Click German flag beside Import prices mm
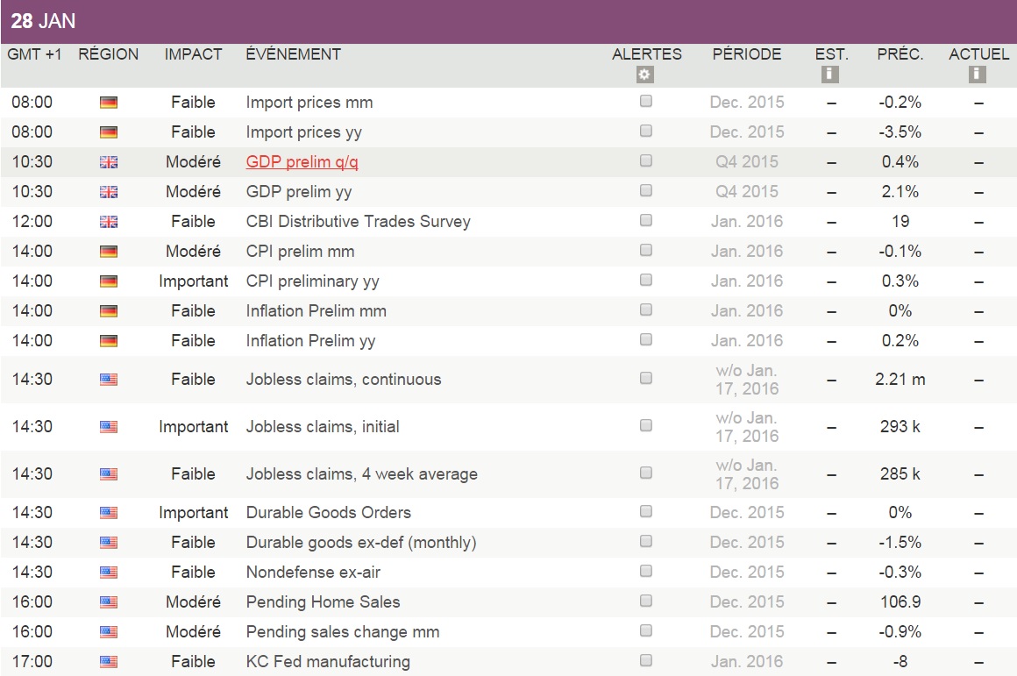This screenshot has height=676, width=1017. coord(109,103)
